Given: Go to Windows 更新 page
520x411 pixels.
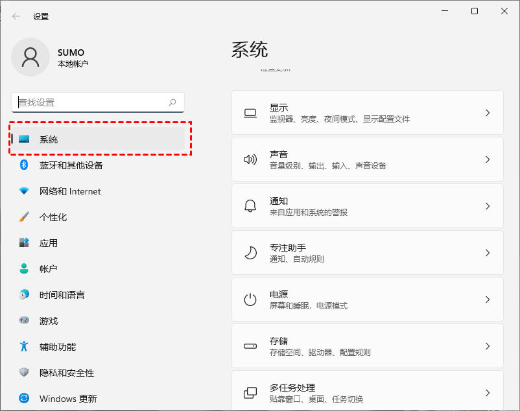Looking at the screenshot, I should (x=98, y=399).
